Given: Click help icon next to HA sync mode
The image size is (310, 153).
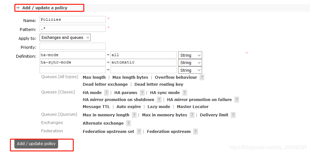Looking at the screenshot, I should point(185,93).
